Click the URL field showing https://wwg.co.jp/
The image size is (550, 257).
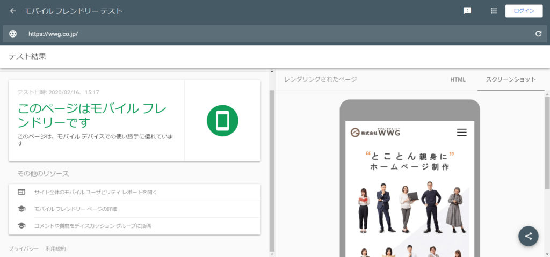pos(269,34)
